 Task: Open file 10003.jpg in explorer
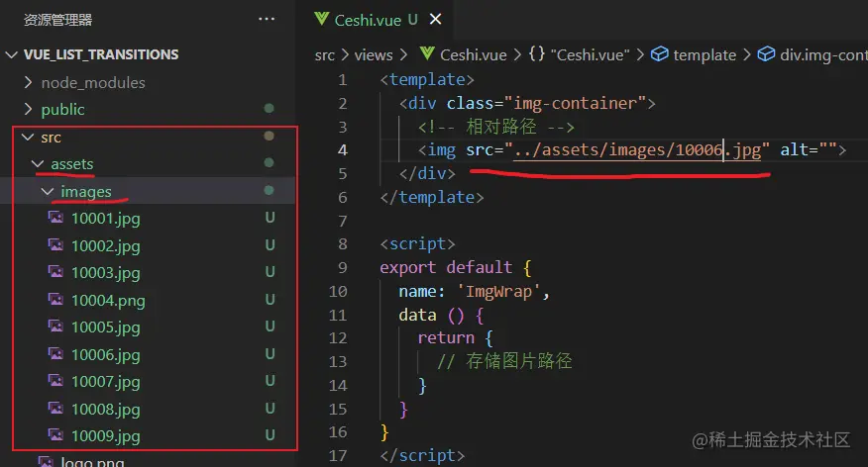106,273
